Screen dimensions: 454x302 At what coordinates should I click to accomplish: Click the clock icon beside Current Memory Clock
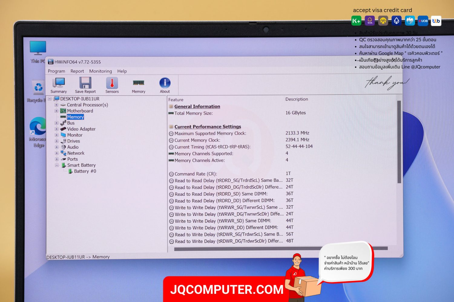[171, 140]
